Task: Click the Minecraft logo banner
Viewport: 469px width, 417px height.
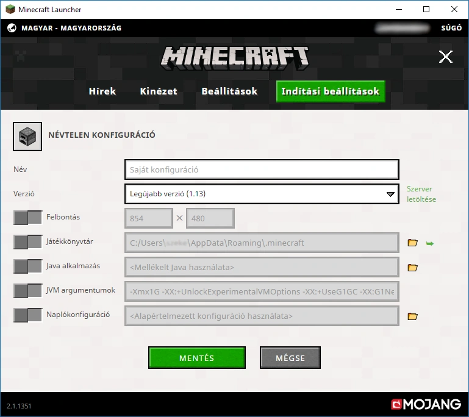Action: click(x=235, y=58)
